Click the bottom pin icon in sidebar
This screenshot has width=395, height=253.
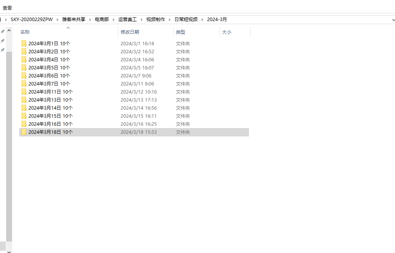[x=3, y=50]
